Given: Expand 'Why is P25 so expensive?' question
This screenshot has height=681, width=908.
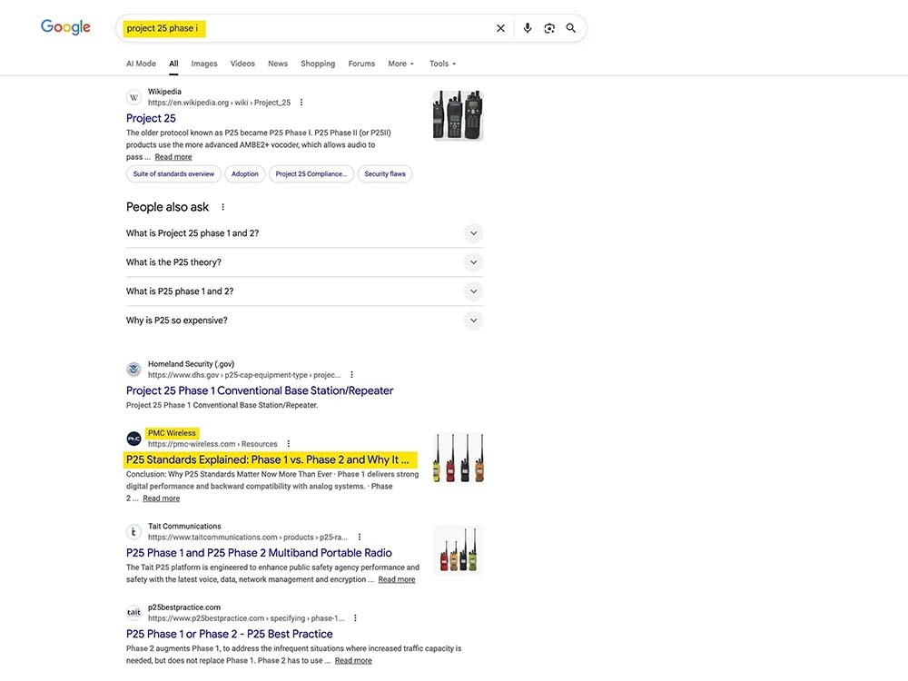Looking at the screenshot, I should pyautogui.click(x=304, y=321).
